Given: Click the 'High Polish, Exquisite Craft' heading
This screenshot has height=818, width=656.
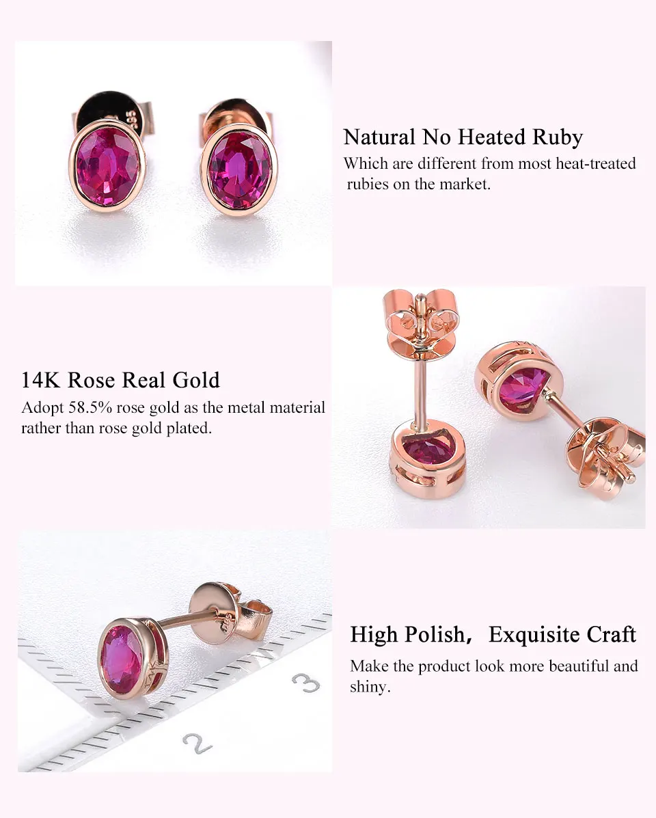Looking at the screenshot, I should click(493, 634).
